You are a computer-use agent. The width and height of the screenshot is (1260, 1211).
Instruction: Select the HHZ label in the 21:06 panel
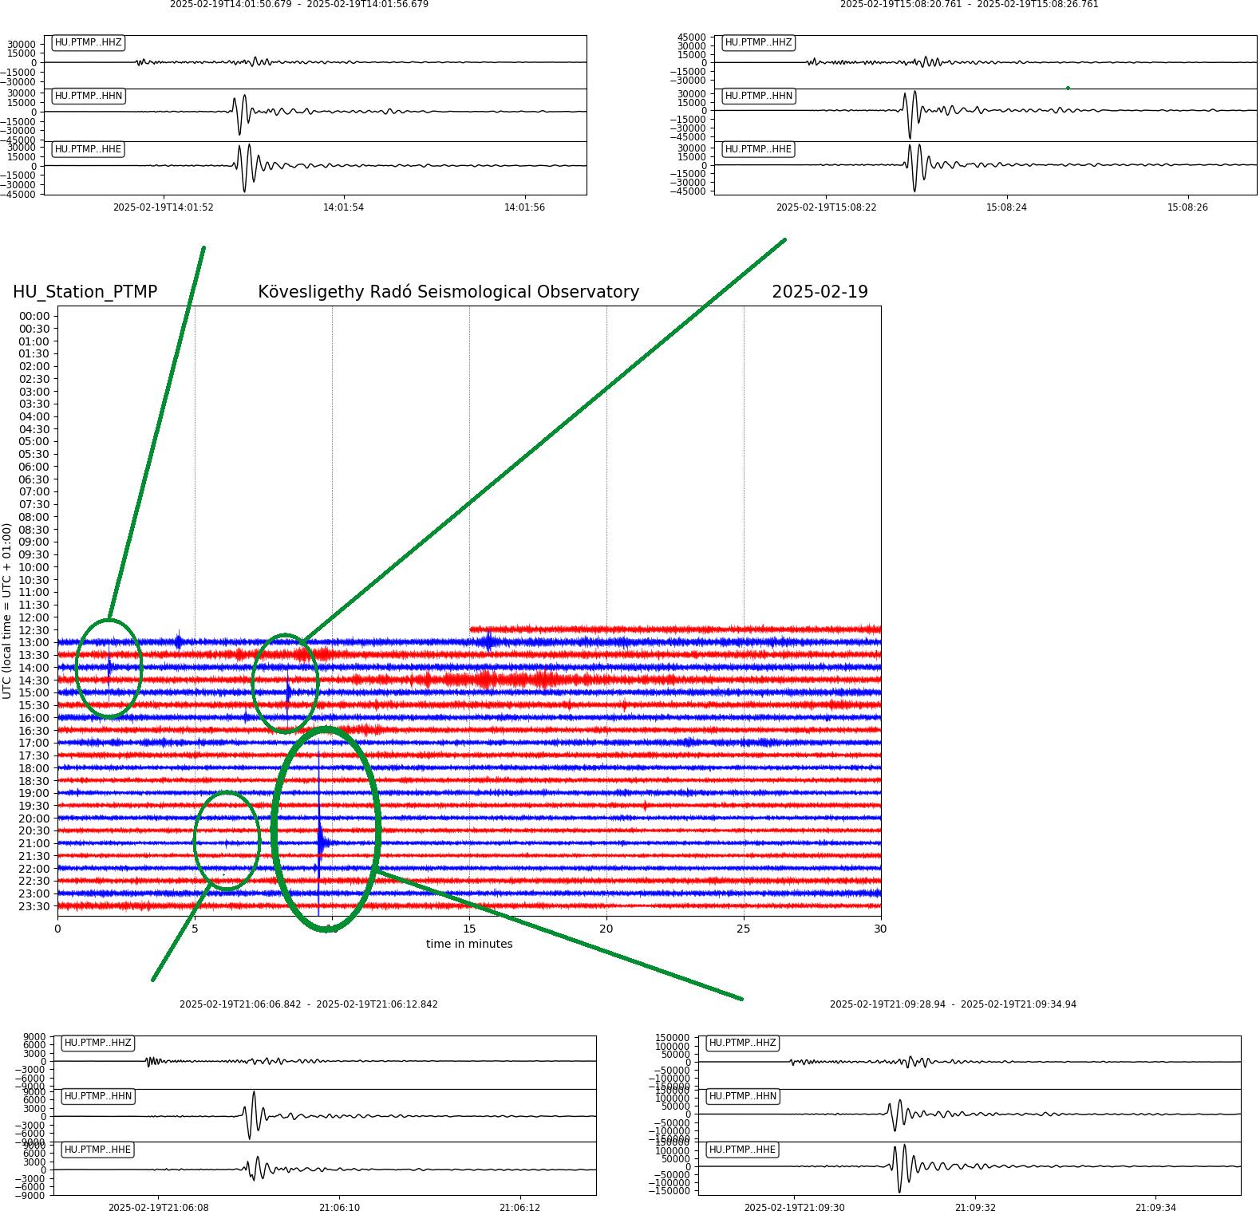coord(97,1043)
